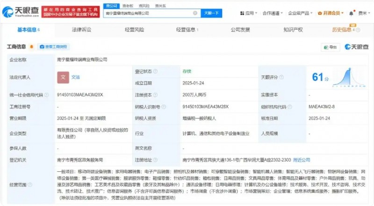This screenshot has height=206, width=374.
Task: Open the 知识产权 tab
Action: [293, 30]
